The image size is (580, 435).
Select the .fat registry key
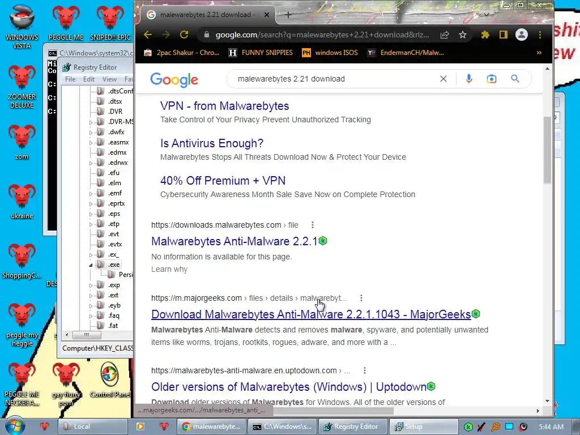(x=113, y=326)
